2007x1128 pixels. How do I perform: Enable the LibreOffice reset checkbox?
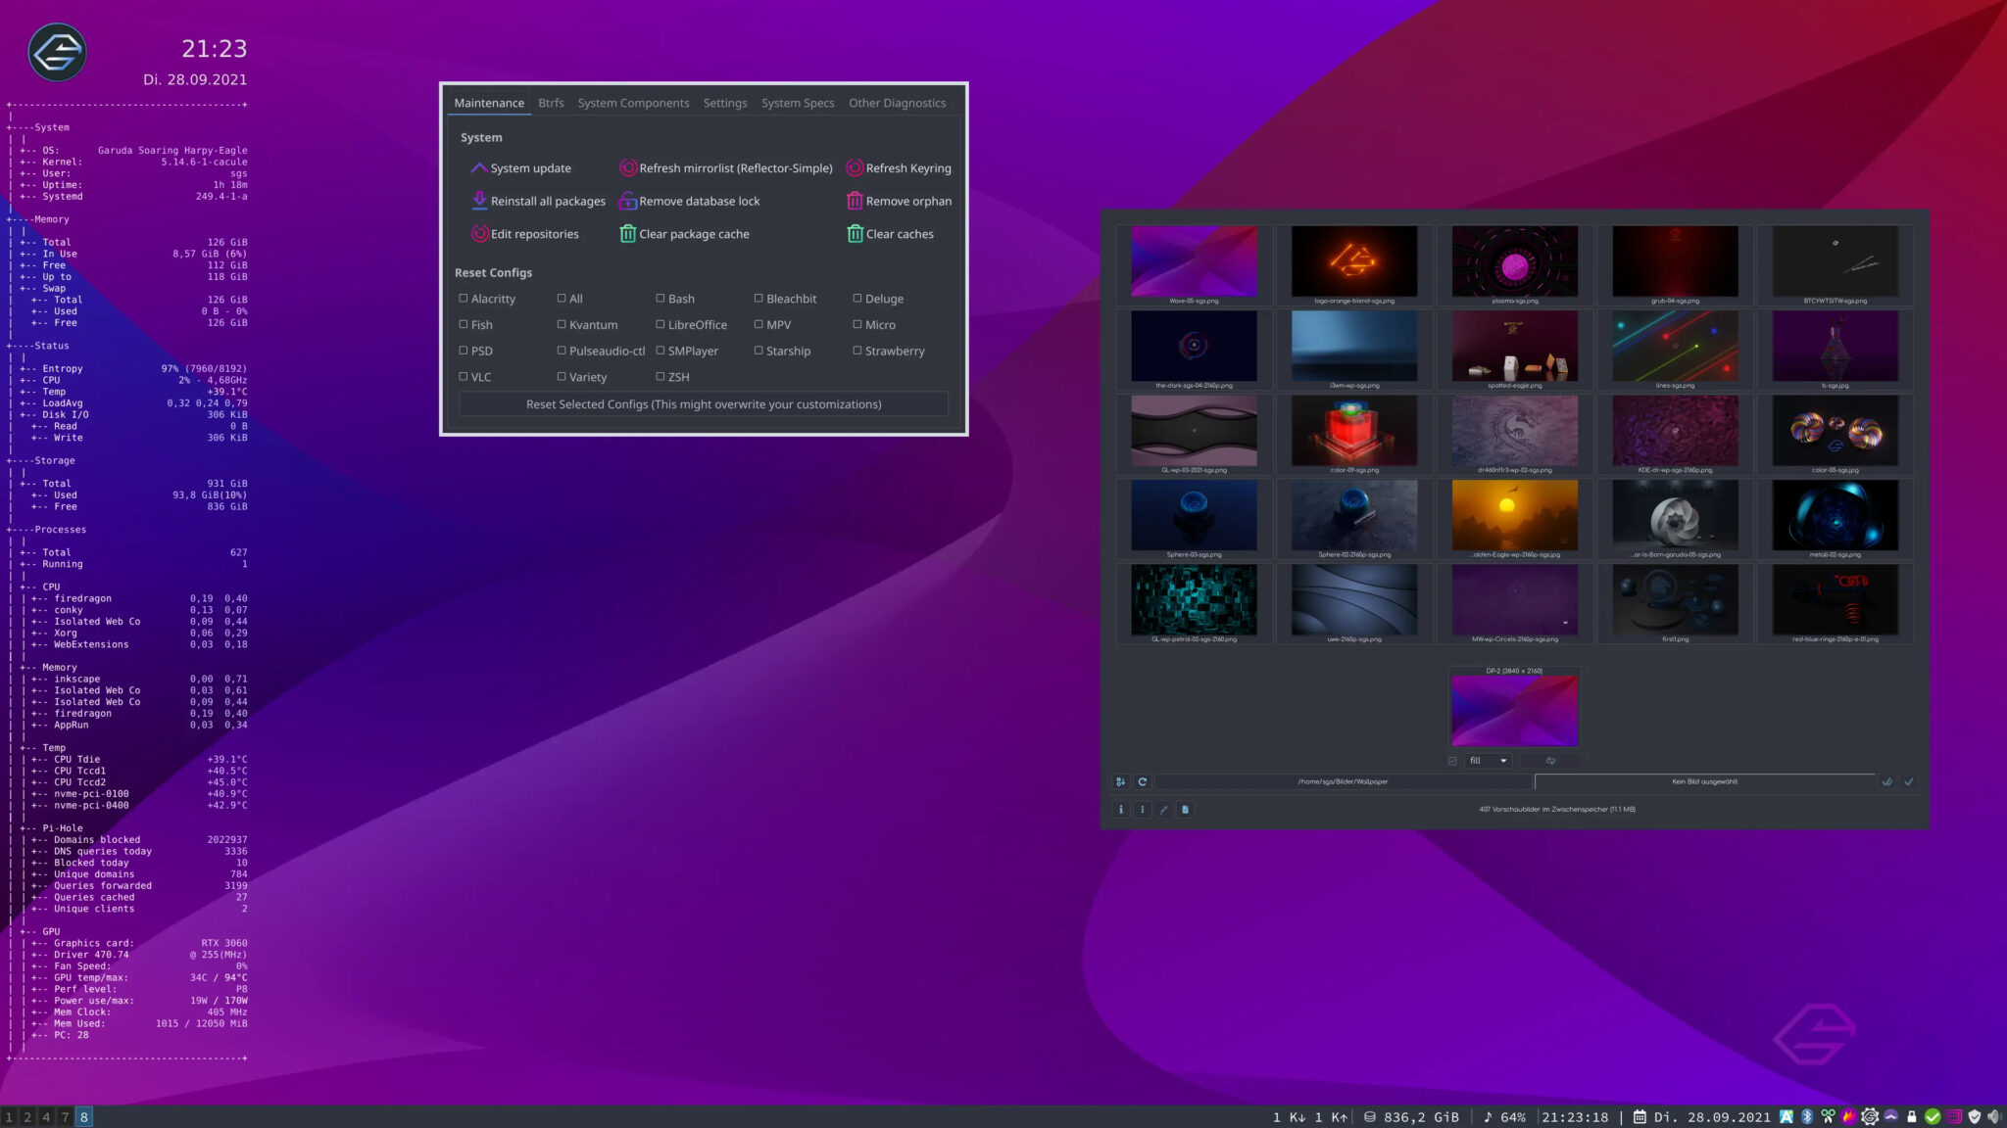tap(661, 324)
